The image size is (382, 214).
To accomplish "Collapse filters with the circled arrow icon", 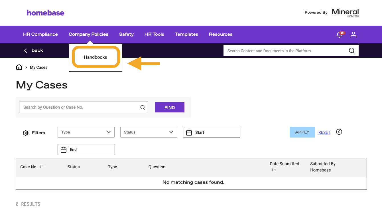I will tap(339, 132).
